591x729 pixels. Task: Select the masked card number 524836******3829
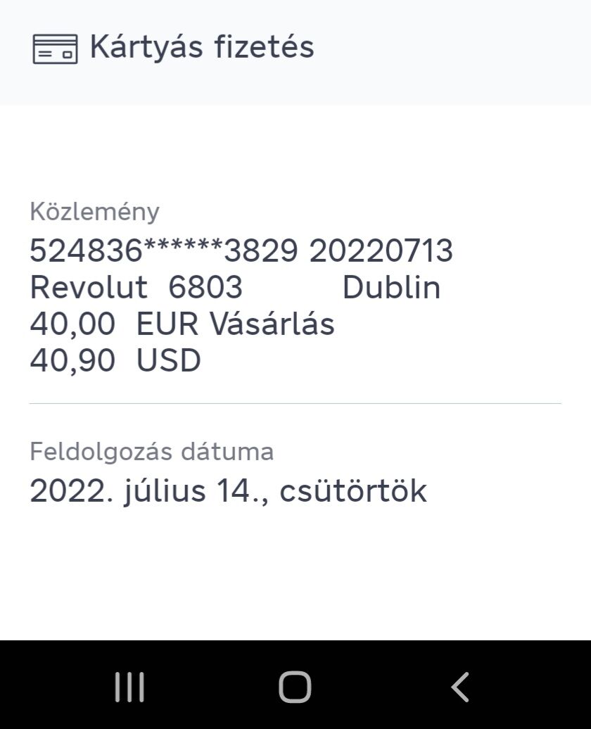click(164, 251)
